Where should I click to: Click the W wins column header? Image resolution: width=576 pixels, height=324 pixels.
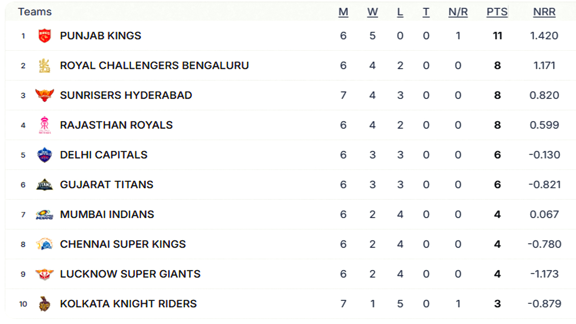(x=373, y=12)
